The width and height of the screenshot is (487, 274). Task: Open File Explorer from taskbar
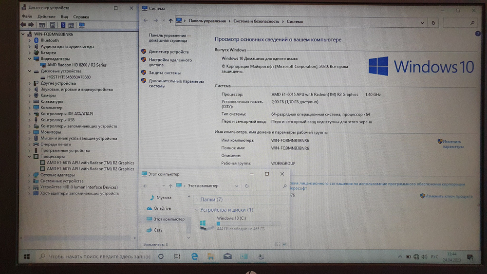coord(211,256)
